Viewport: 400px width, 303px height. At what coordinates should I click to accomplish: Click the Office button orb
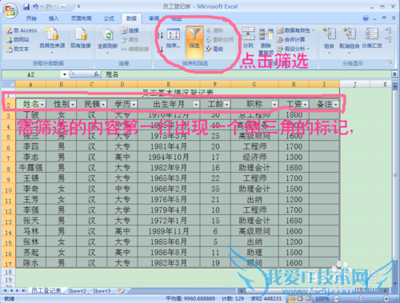tap(10, 11)
